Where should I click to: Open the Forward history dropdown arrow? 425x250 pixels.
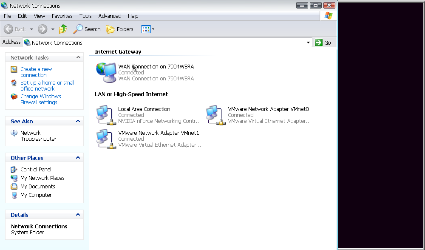(x=53, y=29)
